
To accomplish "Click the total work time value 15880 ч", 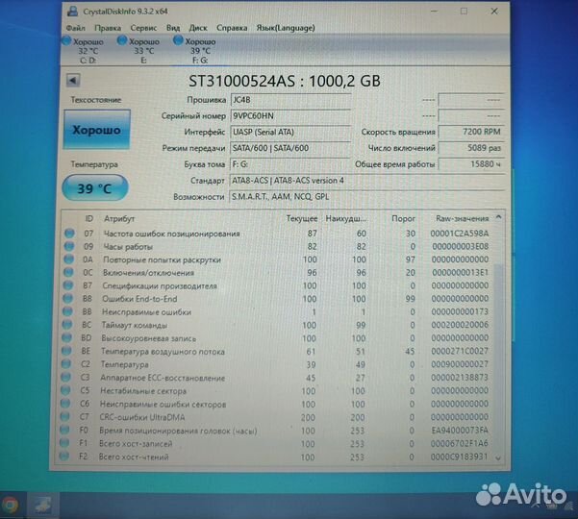I will (470, 164).
